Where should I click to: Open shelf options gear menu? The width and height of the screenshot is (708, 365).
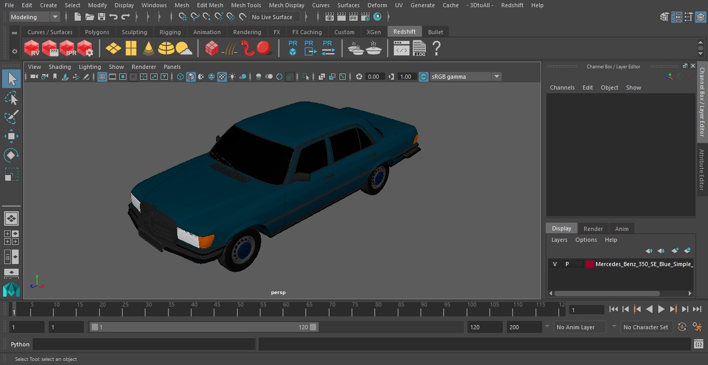pyautogui.click(x=15, y=51)
